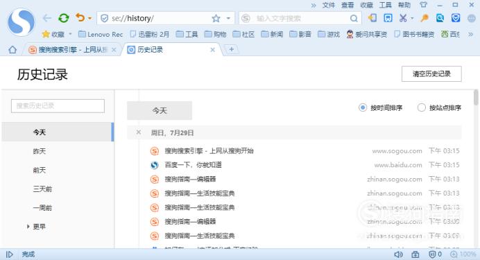Open the skin shirt icon in title bar
This screenshot has width=480, height=260.
423,5
